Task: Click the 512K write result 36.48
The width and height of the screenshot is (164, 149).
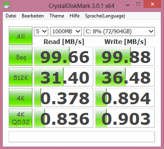Action: (x=125, y=77)
